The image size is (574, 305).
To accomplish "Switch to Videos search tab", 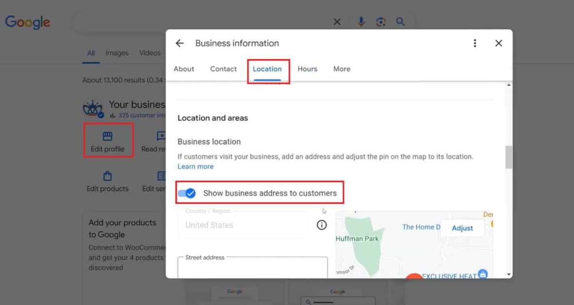I will [150, 53].
